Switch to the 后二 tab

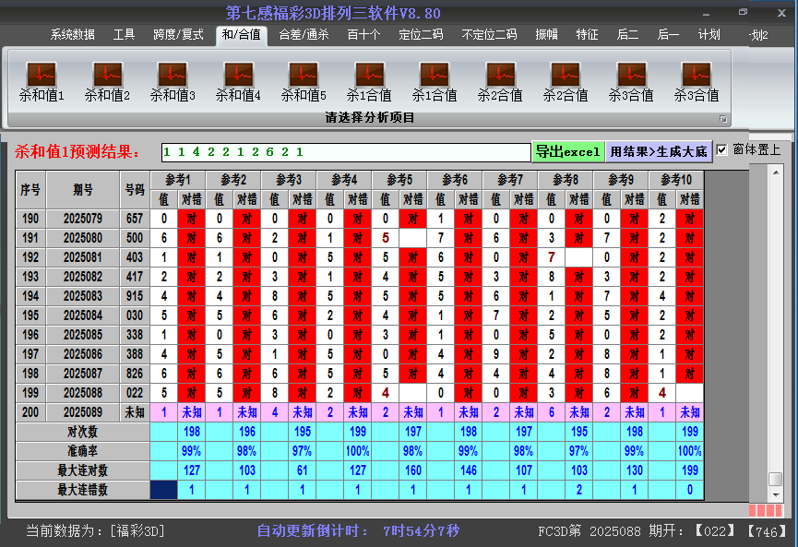pyautogui.click(x=627, y=35)
